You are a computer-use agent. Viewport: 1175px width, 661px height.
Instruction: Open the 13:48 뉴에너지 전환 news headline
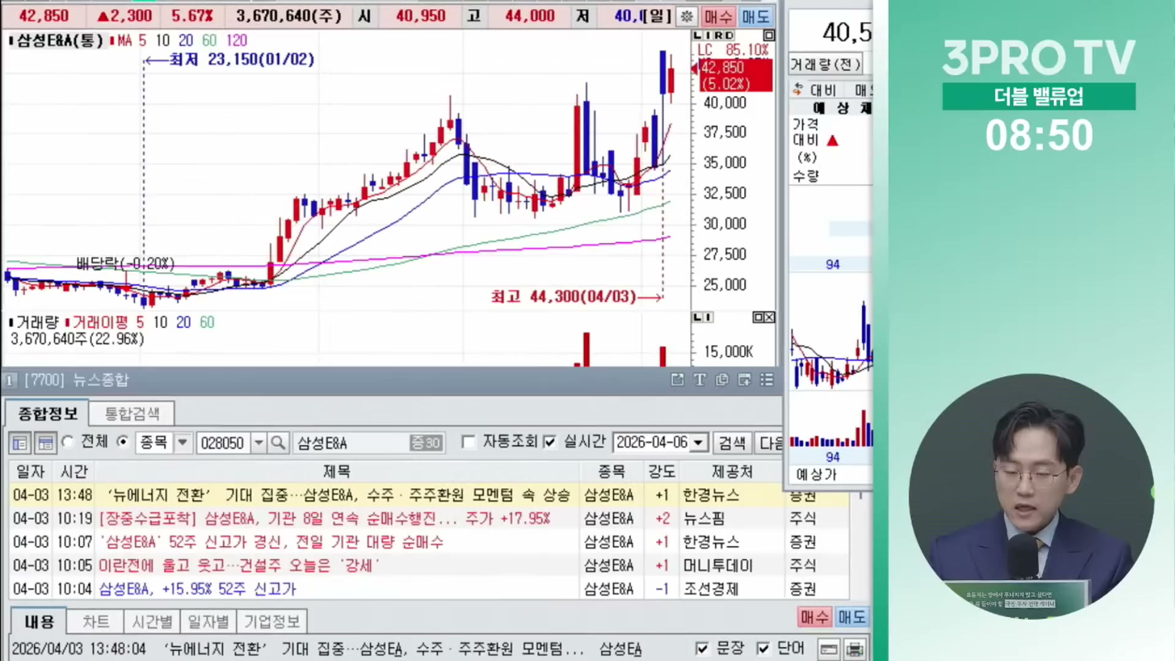338,495
